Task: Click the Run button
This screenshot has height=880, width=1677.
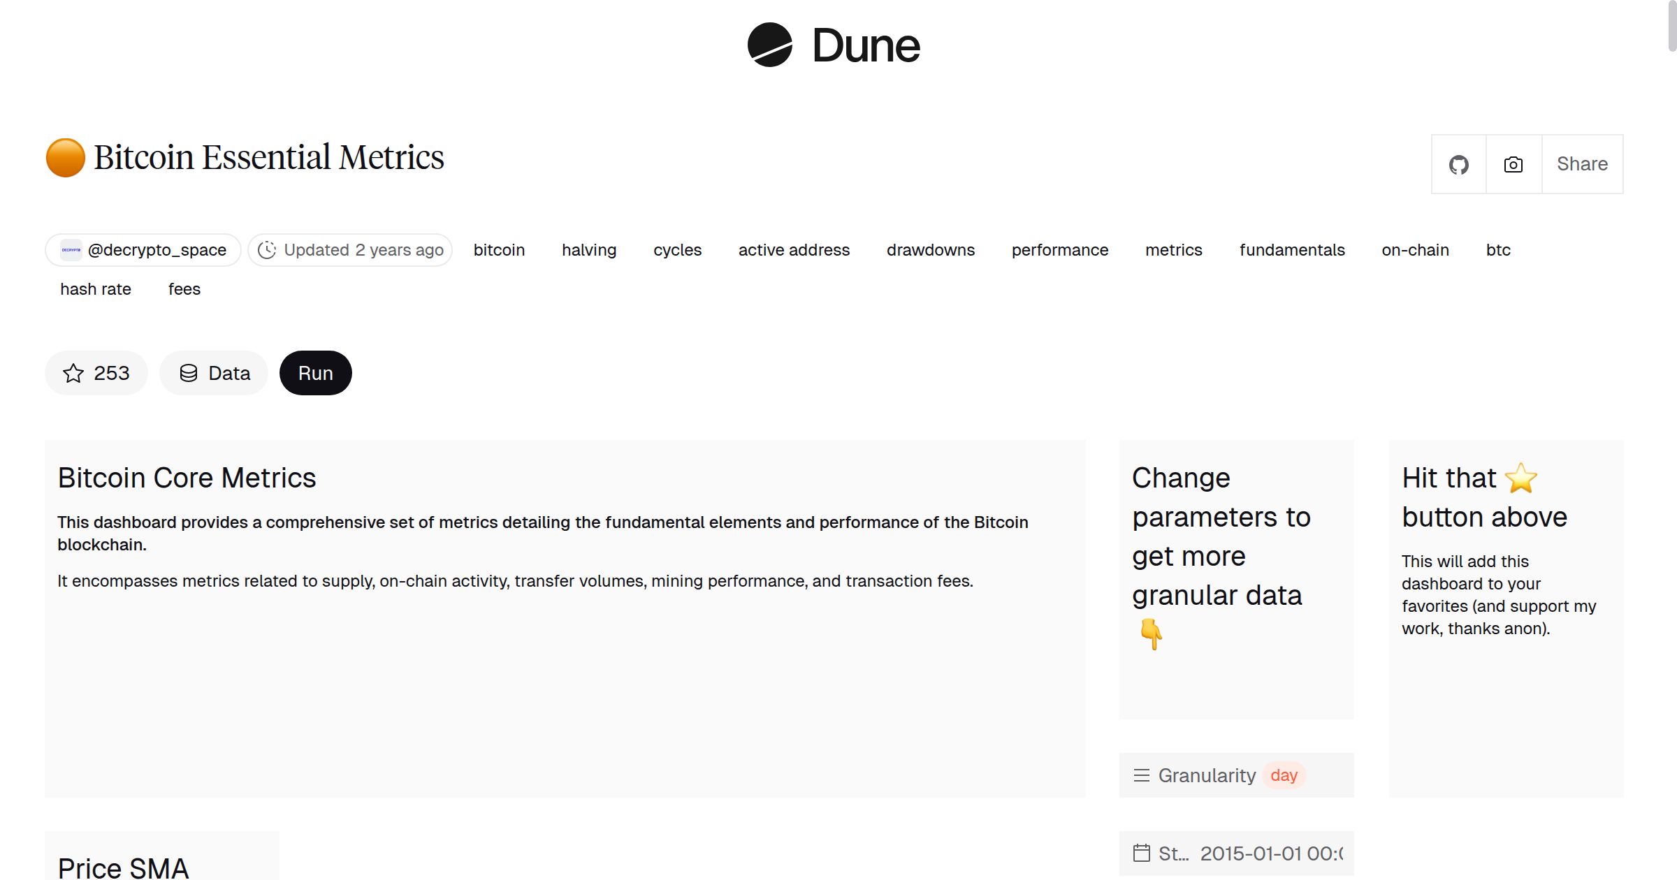Action: [315, 373]
